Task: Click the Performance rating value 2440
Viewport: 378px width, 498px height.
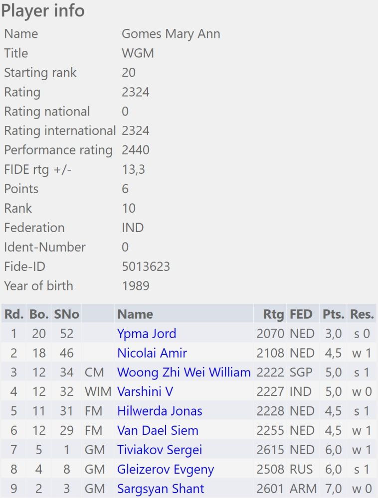Action: click(136, 150)
